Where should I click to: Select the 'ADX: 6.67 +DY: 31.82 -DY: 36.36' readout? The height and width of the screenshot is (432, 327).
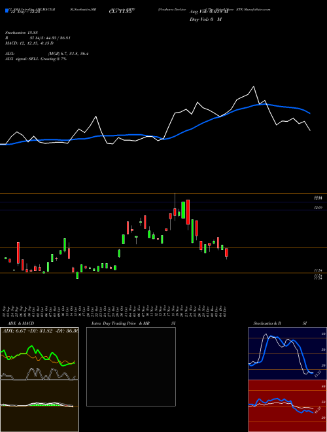(x=40, y=331)
